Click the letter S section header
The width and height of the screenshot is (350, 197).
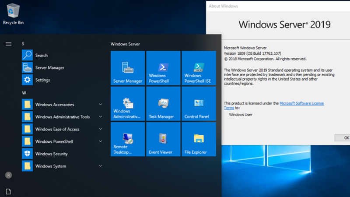[x=23, y=44]
